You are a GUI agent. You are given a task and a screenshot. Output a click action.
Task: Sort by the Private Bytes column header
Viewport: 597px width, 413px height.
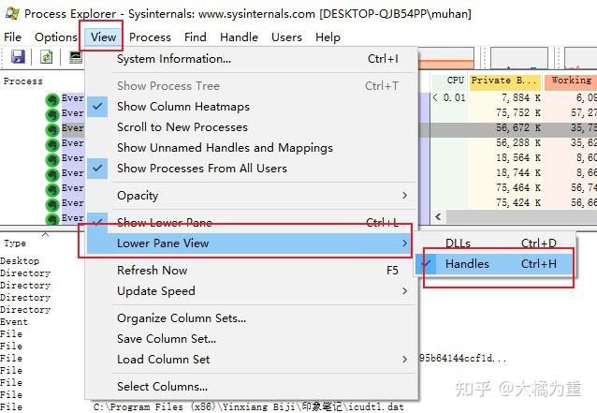[505, 81]
